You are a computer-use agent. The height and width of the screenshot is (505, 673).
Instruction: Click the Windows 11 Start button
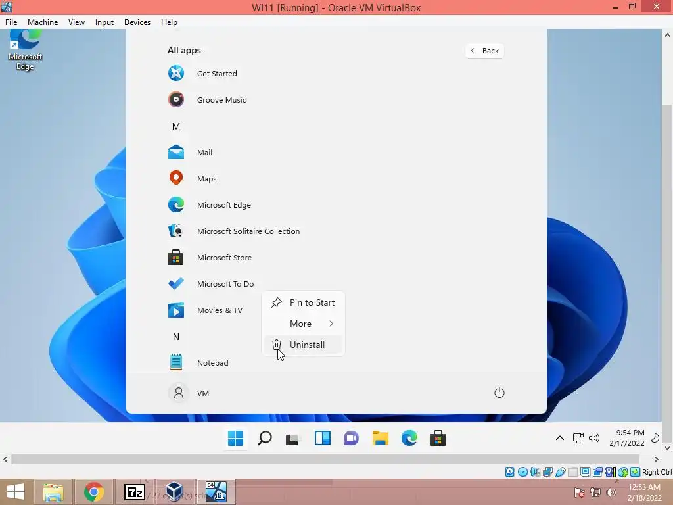[236, 439]
